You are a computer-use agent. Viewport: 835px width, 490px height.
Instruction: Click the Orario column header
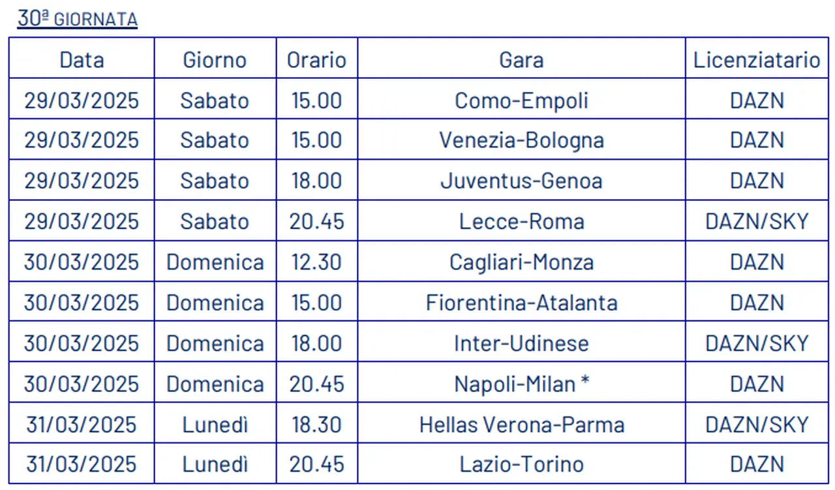pos(316,60)
